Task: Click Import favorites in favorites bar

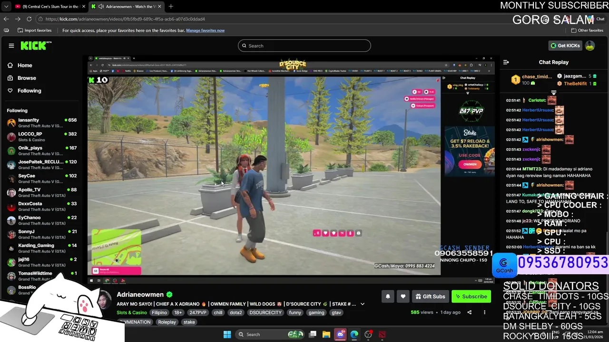Action: [x=34, y=30]
